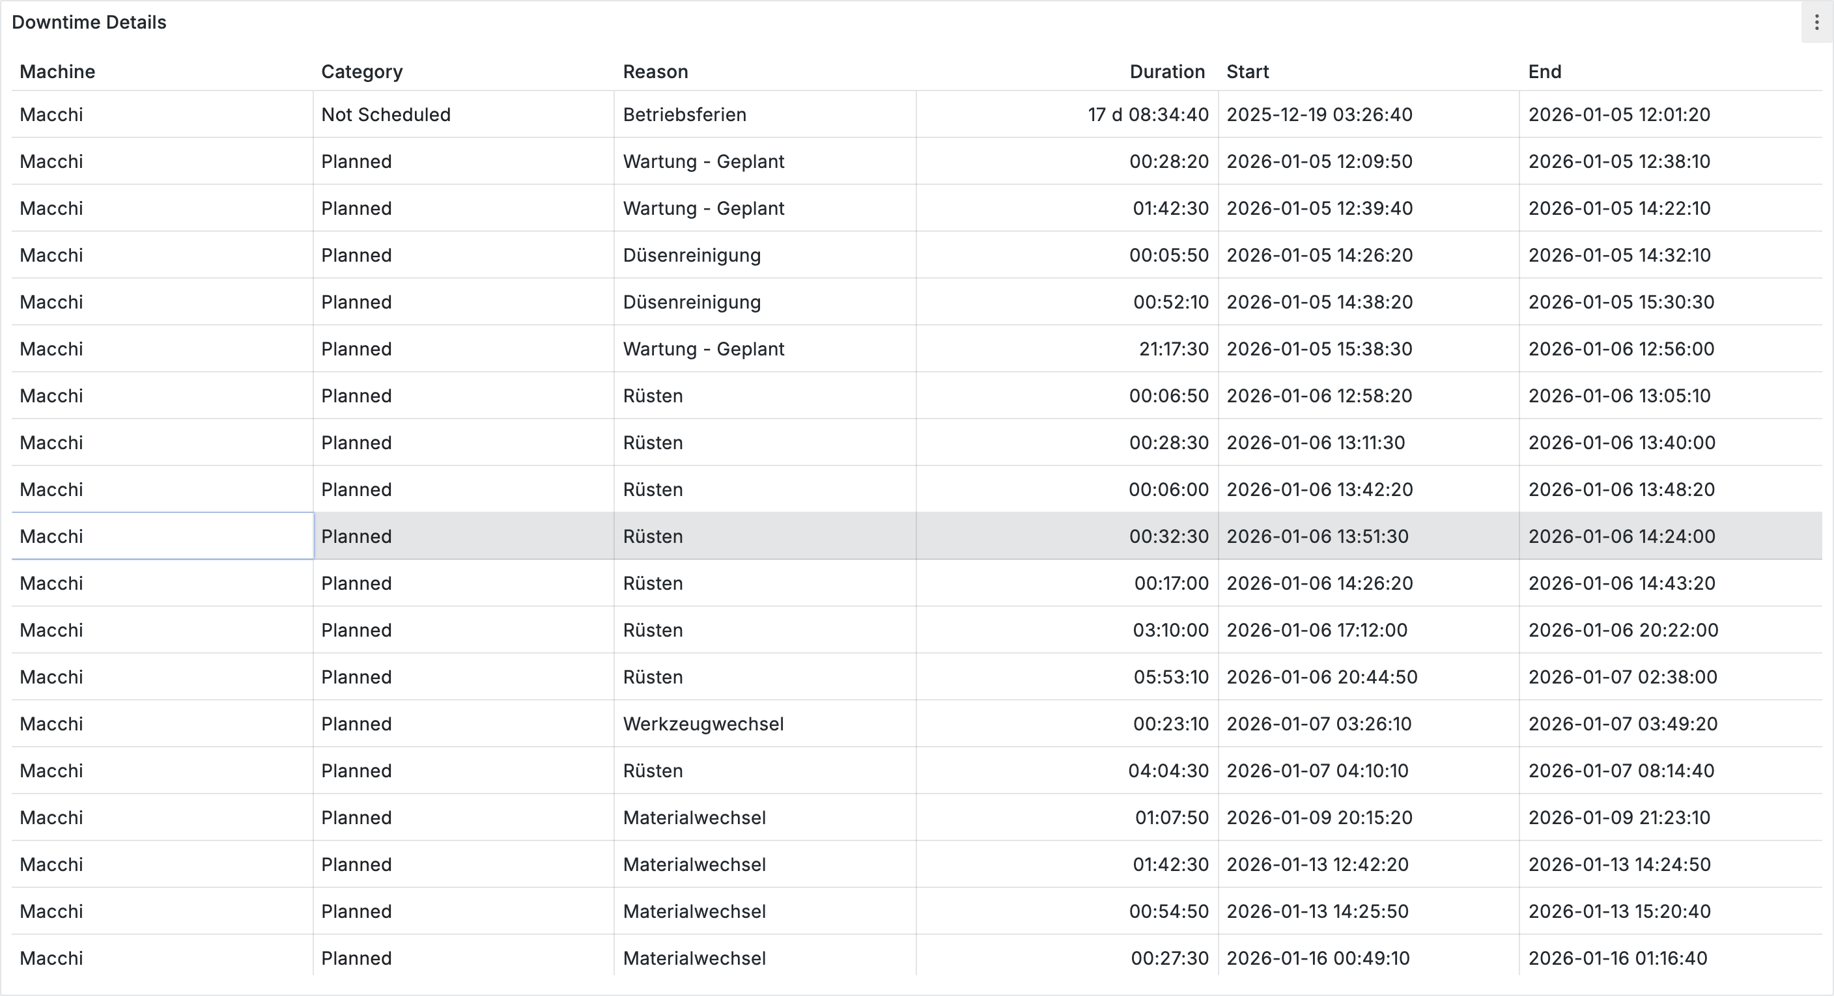Click the Start column header
The height and width of the screenshot is (996, 1834).
click(1247, 72)
